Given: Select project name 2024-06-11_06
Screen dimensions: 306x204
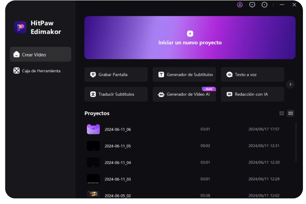Looking at the screenshot, I should (118, 129).
